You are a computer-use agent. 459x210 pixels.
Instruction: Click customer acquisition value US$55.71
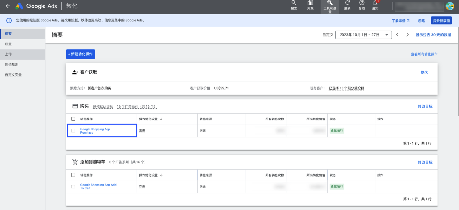click(x=221, y=88)
